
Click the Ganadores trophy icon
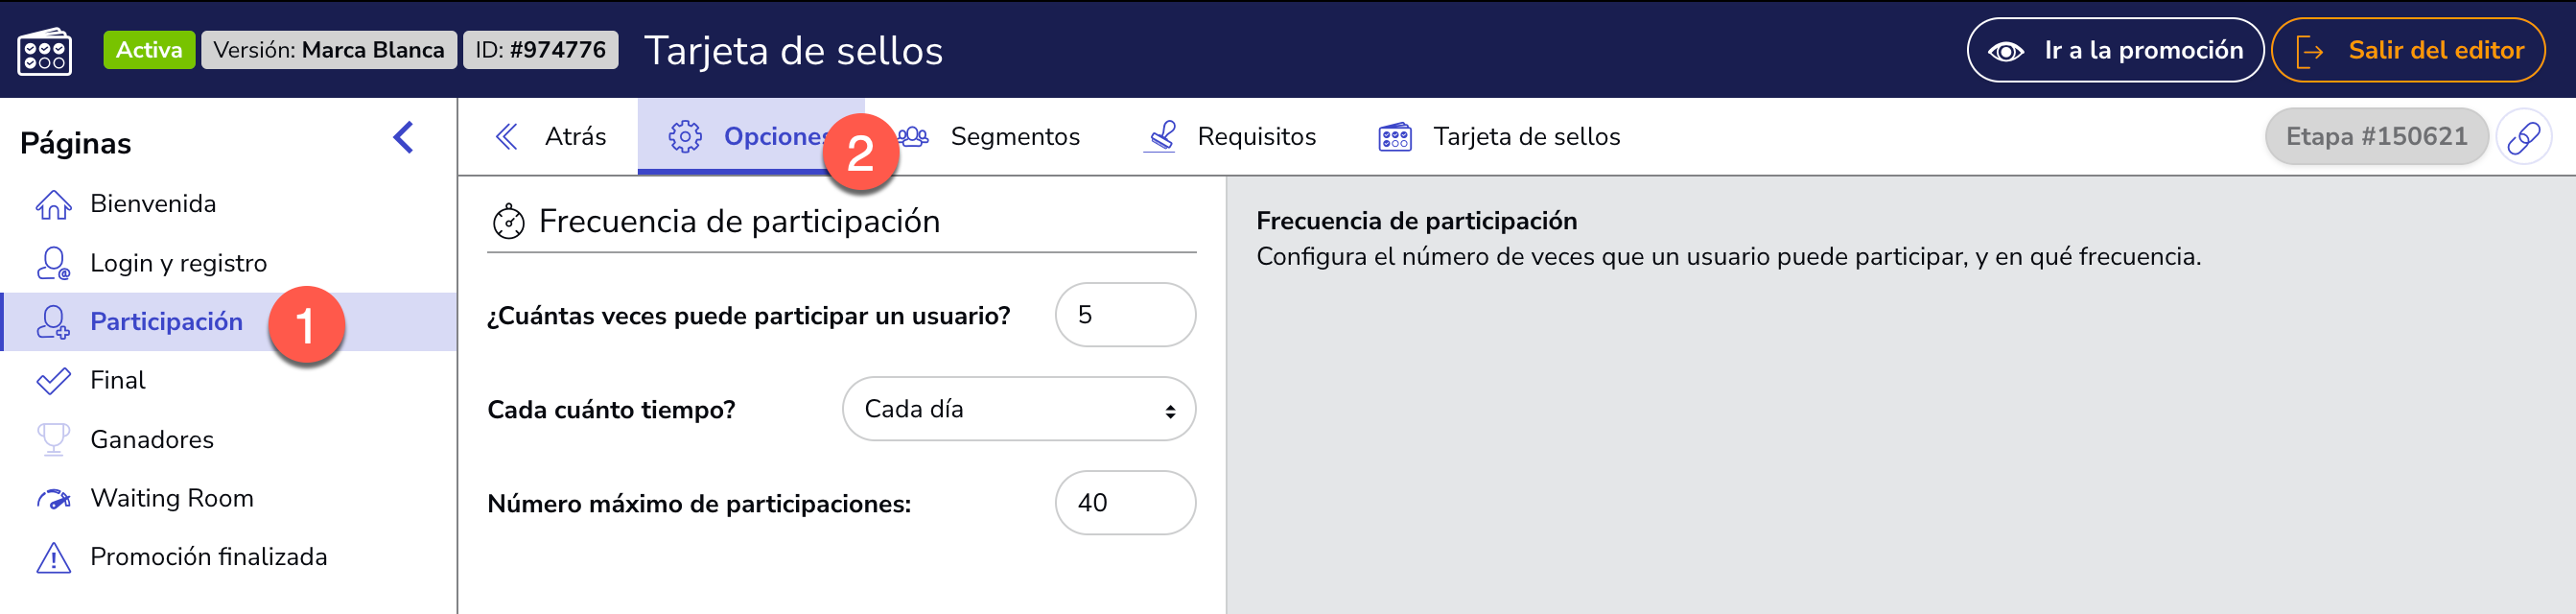[53, 439]
